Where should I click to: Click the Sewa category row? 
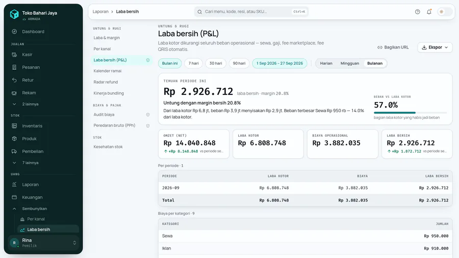pos(305,236)
